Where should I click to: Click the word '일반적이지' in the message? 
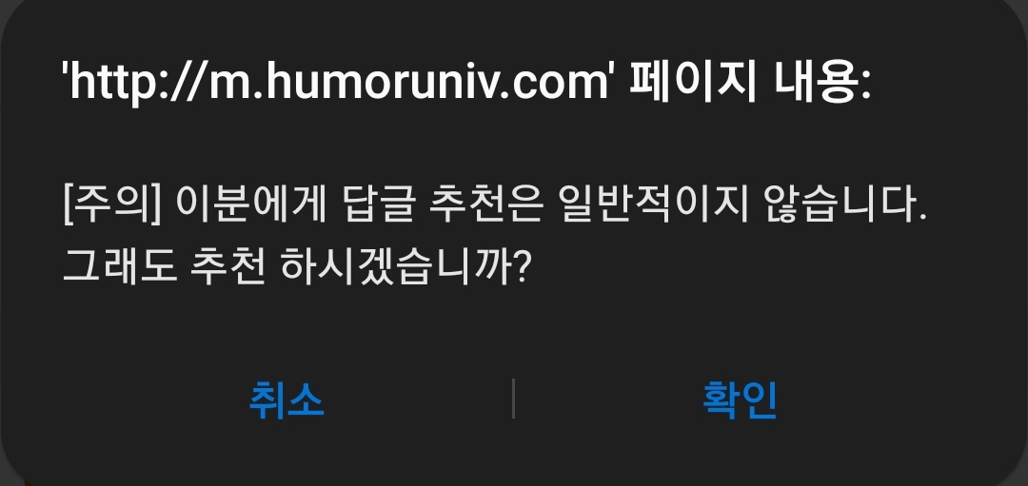coord(653,205)
